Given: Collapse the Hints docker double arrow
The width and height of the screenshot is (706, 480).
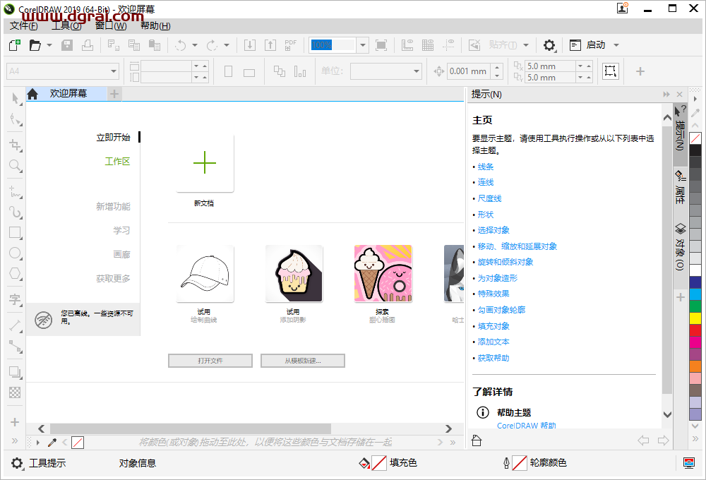Looking at the screenshot, I should (x=666, y=94).
